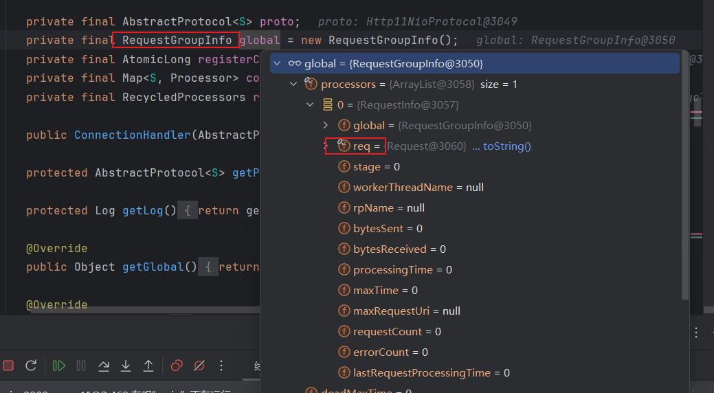714x393 pixels.
Task: Collapse the global RequestGroupInfo@3050 root node
Action: coord(277,64)
